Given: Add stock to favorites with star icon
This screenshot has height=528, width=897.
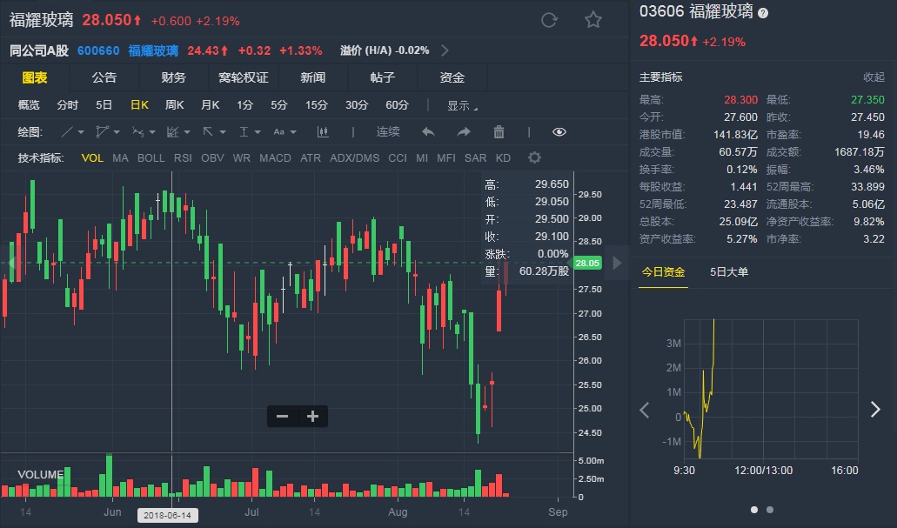Looking at the screenshot, I should [593, 20].
